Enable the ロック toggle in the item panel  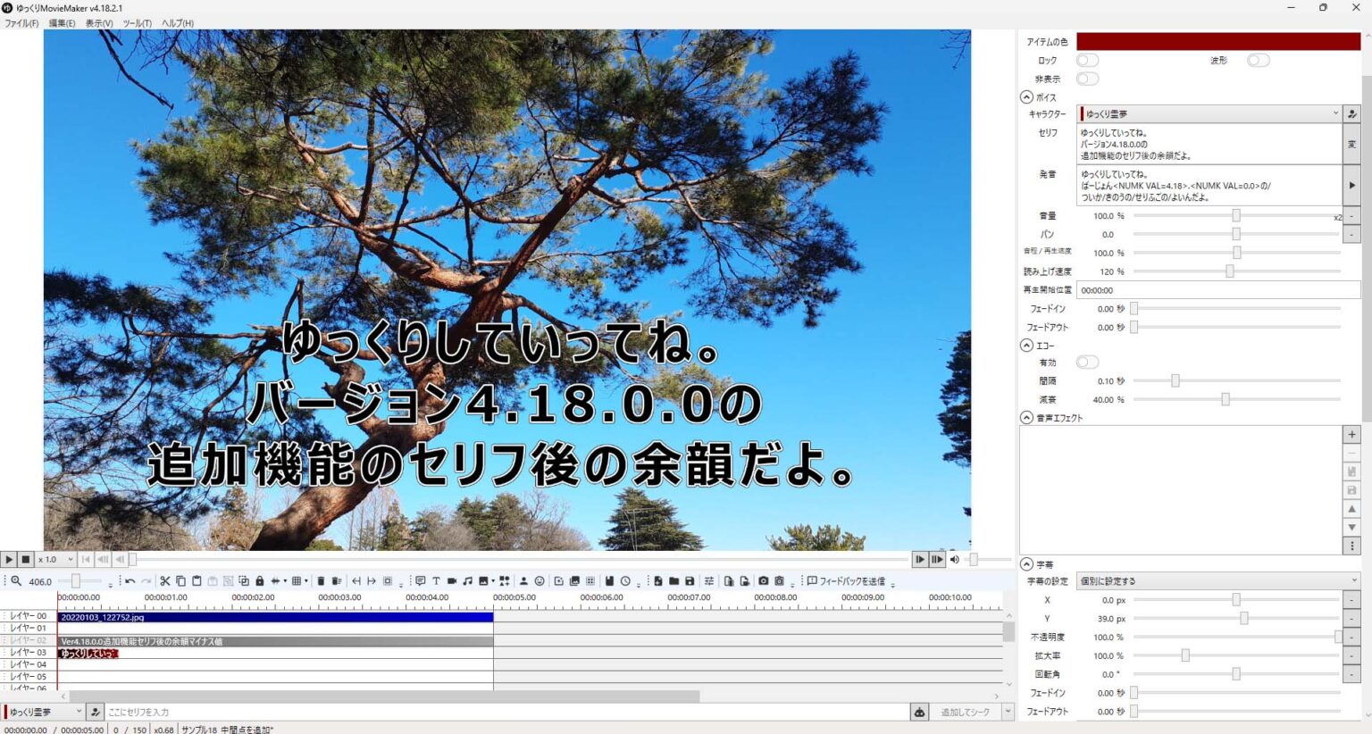1087,60
